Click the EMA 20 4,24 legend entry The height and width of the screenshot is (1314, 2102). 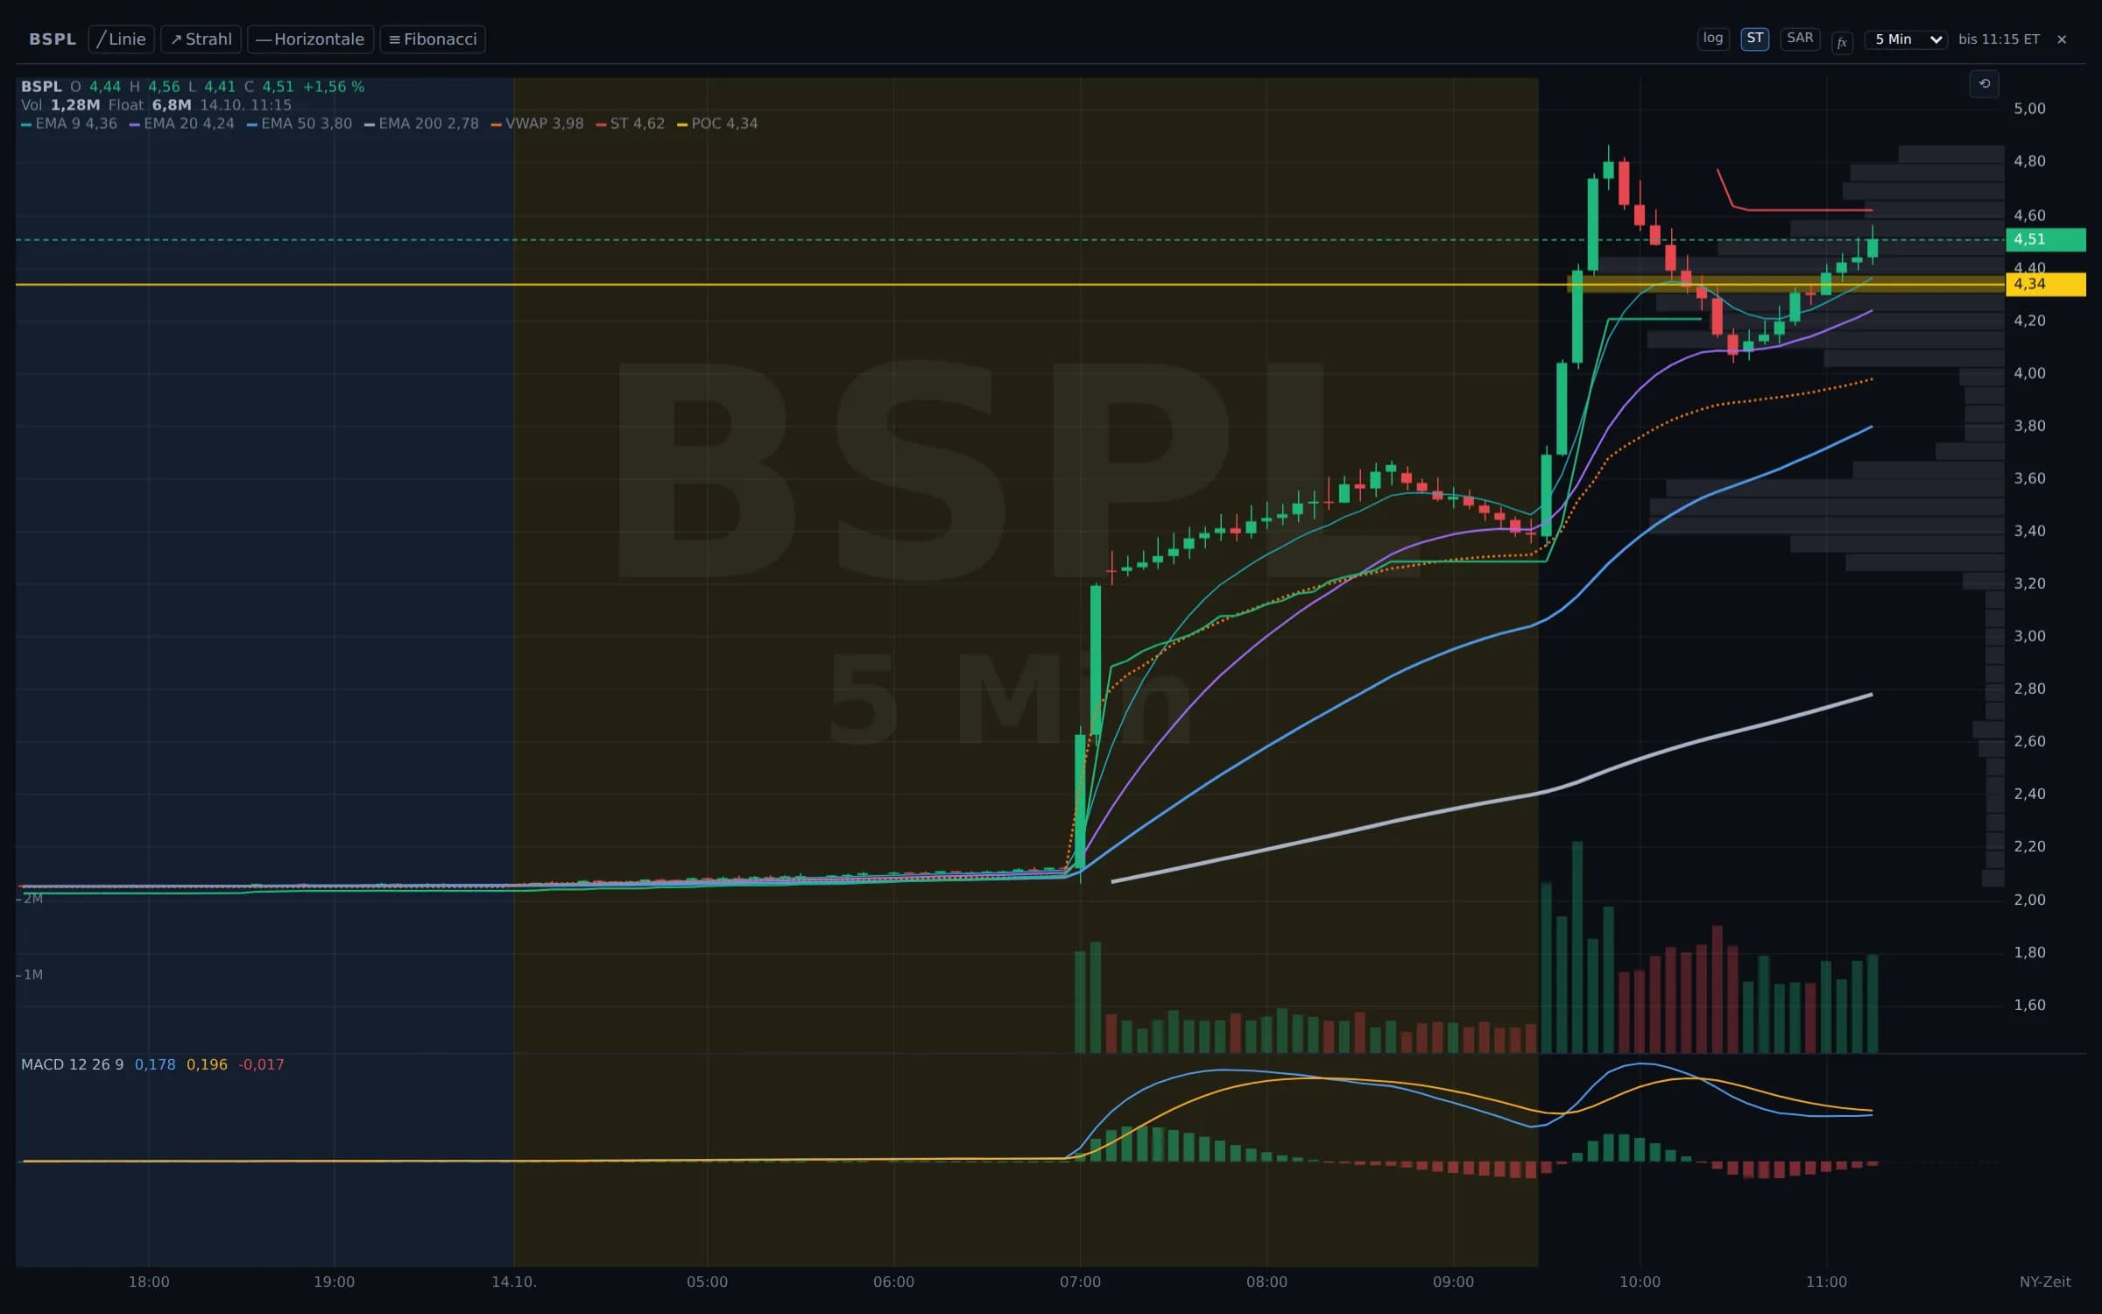182,124
